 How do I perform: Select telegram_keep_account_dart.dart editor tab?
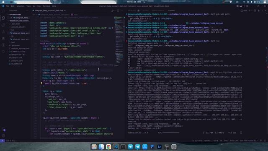coord(49,10)
